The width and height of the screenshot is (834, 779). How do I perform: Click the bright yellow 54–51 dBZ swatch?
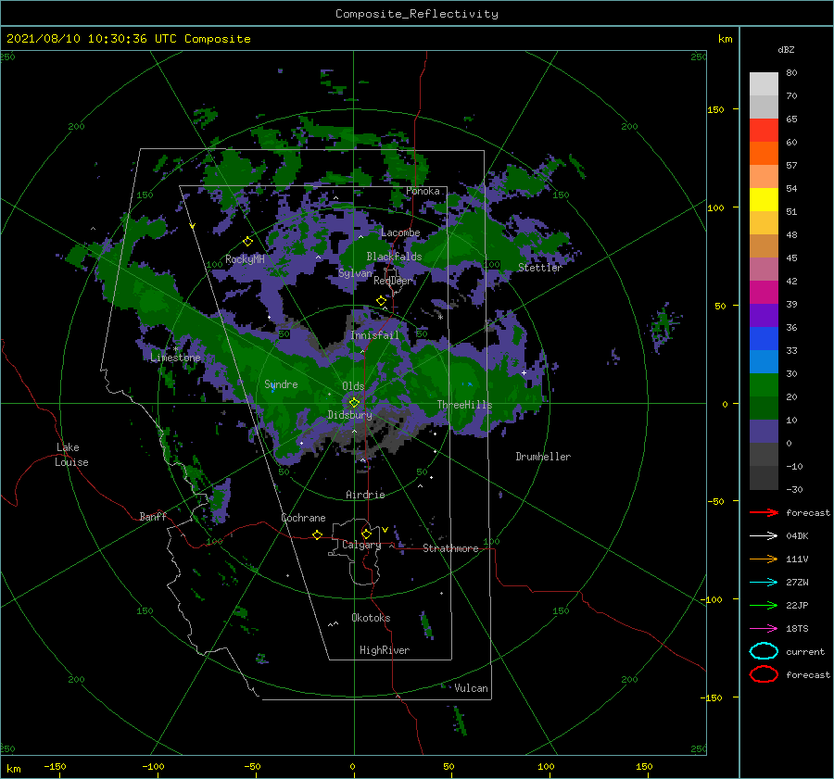[x=764, y=200]
